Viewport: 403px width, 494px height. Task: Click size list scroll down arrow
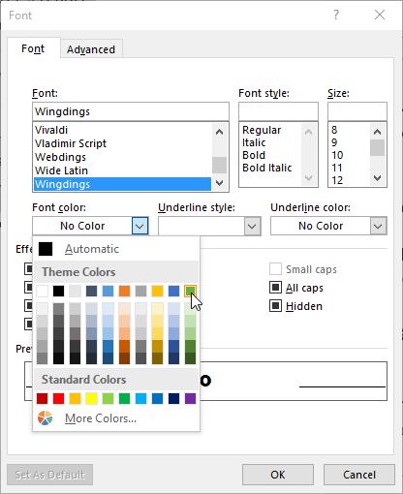tap(377, 178)
